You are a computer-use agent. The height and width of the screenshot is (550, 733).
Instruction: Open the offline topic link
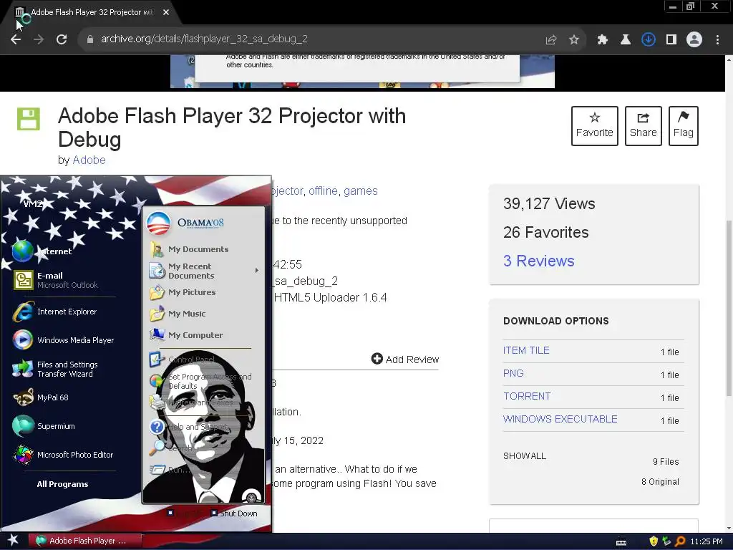pyautogui.click(x=323, y=190)
